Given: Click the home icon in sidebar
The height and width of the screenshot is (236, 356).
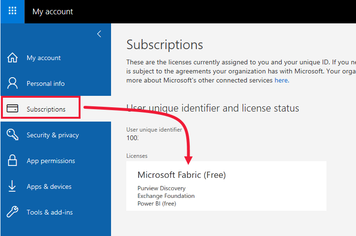Looking at the screenshot, I should click(x=12, y=58).
